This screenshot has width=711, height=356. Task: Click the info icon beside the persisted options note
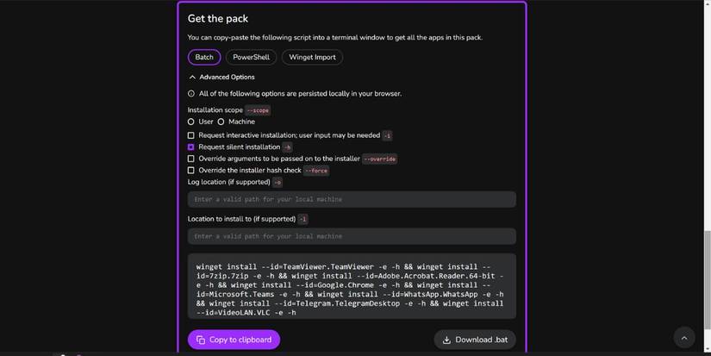(191, 94)
